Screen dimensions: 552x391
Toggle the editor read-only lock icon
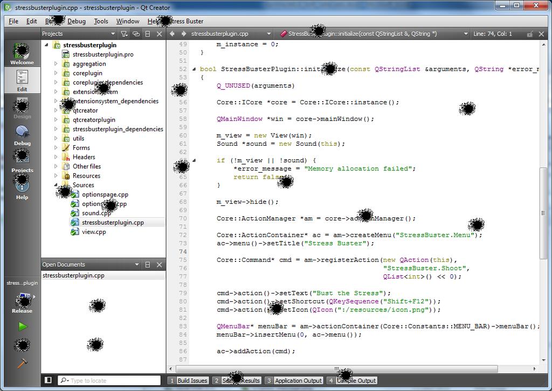[529, 34]
